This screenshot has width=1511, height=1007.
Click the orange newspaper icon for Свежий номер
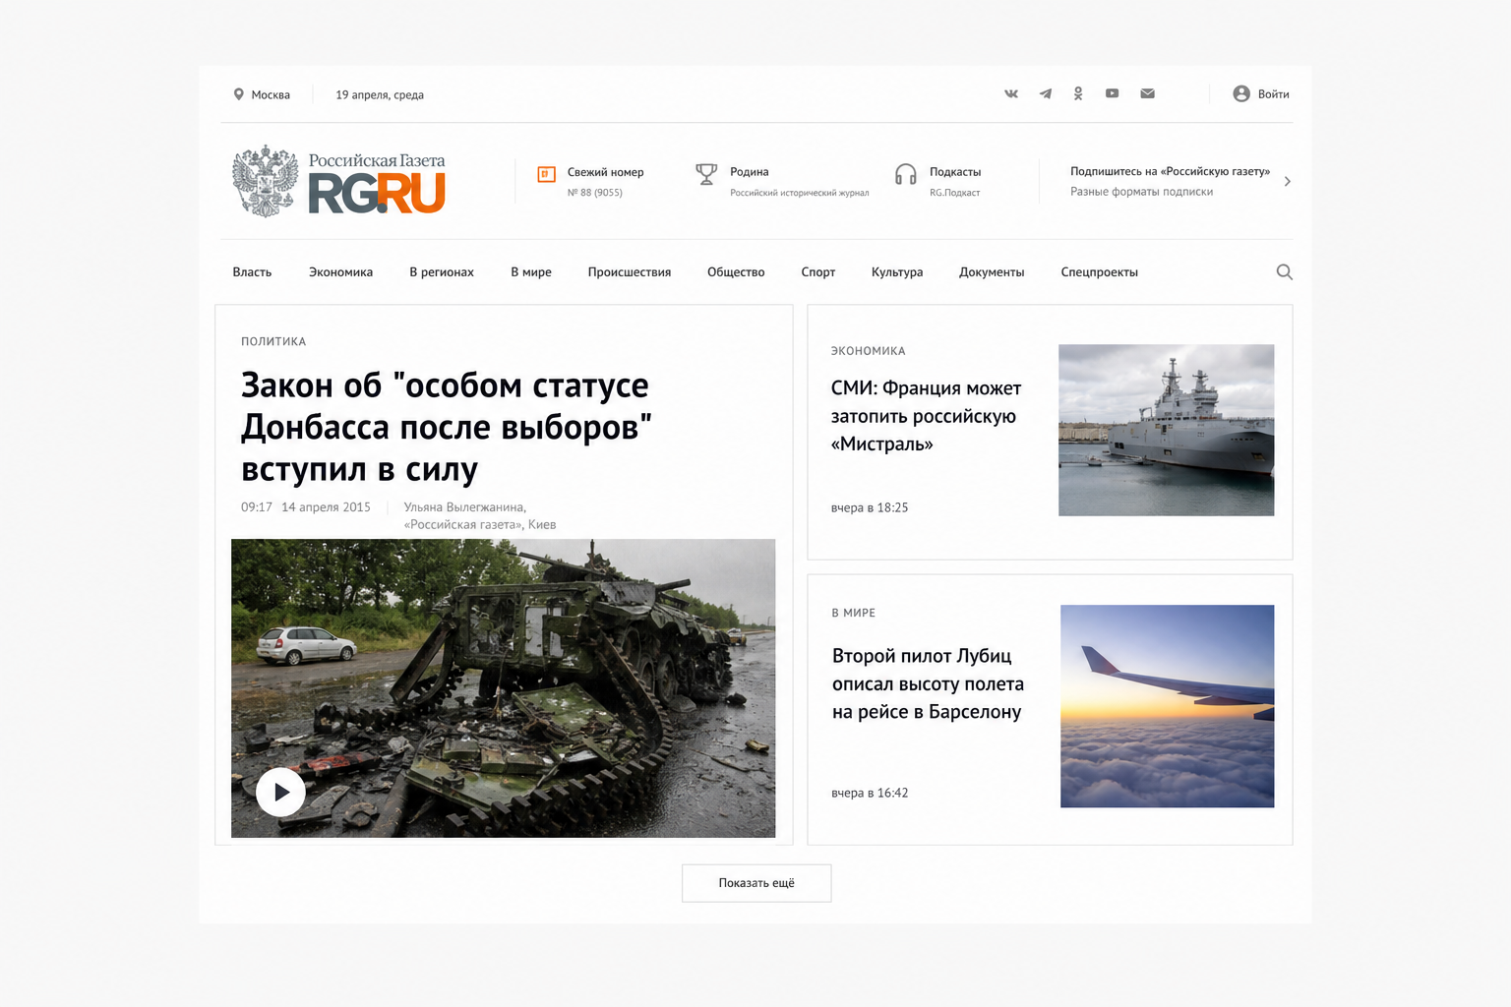coord(546,174)
